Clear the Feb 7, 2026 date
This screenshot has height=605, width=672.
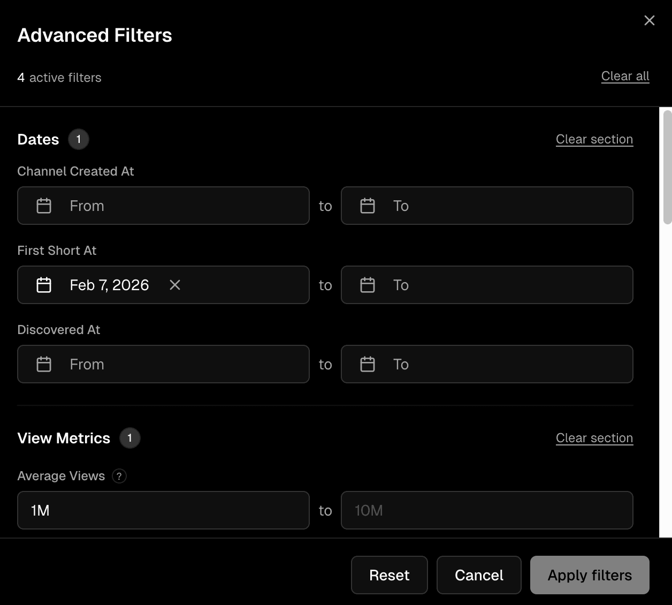(174, 285)
